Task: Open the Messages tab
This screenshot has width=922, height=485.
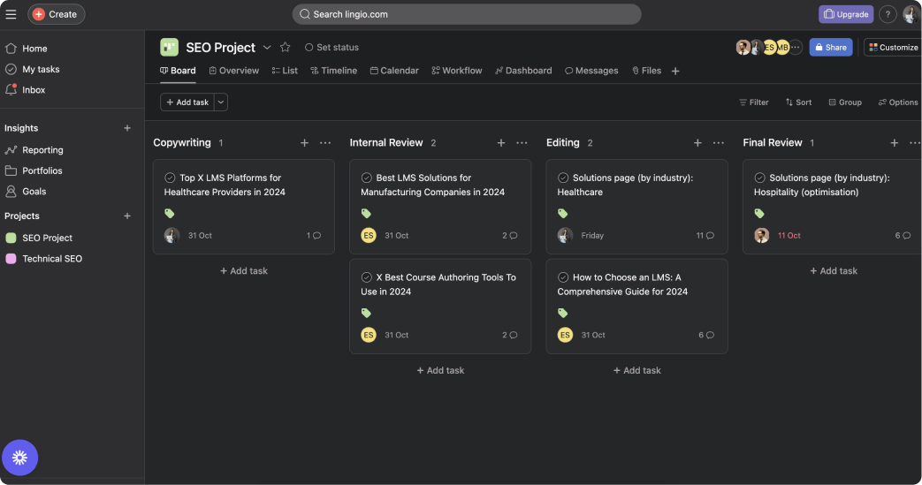Action: pos(591,71)
